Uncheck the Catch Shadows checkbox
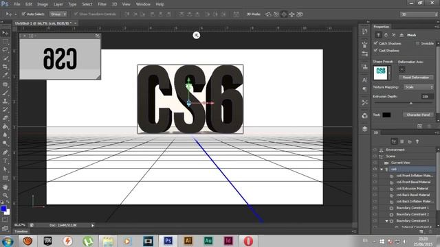Image resolution: width=440 pixels, height=247 pixels. (x=376, y=43)
